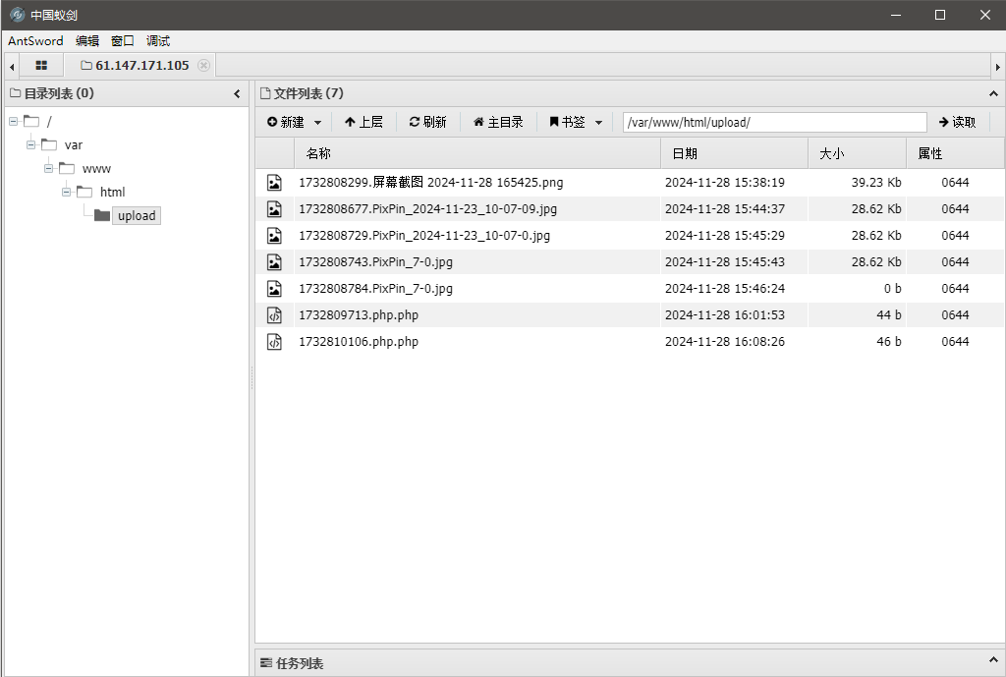Screen dimensions: 1006x677
Task: Click the 读取 read button
Action: tap(957, 123)
